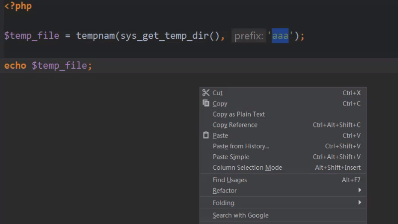Click the selected 'aaa' string text
Screen dimensions: 398x224
pos(280,36)
